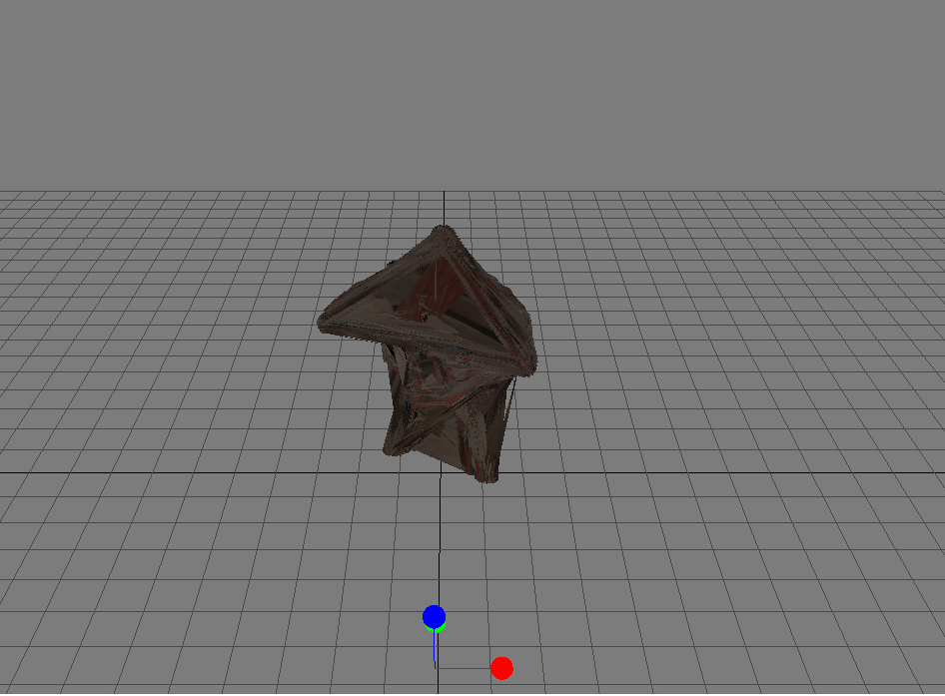Click the blue axis handle of the gizmo
This screenshot has height=696, width=945.
(434, 616)
